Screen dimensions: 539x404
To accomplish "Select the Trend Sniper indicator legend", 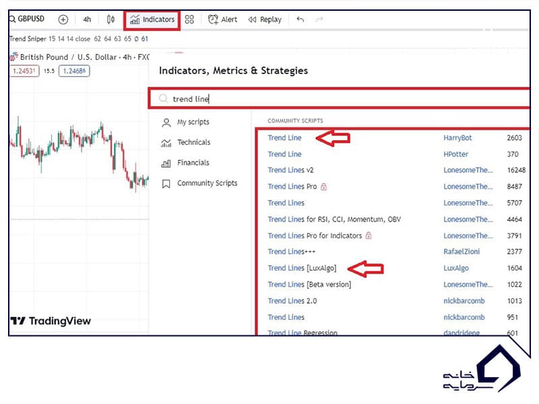I will click(x=79, y=39).
